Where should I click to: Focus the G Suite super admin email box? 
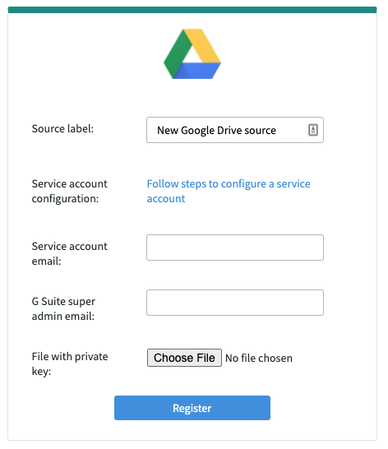point(235,303)
